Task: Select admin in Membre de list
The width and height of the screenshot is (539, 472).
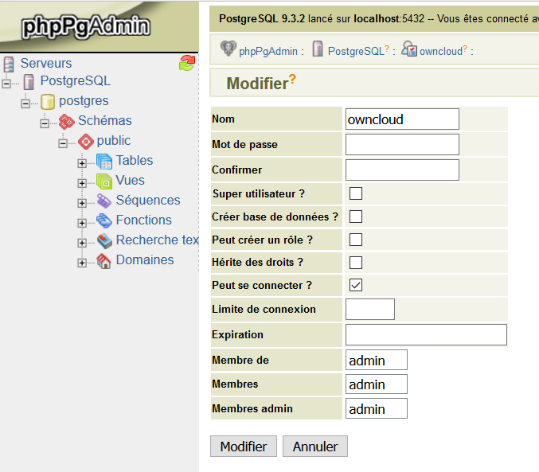Action: tap(377, 360)
